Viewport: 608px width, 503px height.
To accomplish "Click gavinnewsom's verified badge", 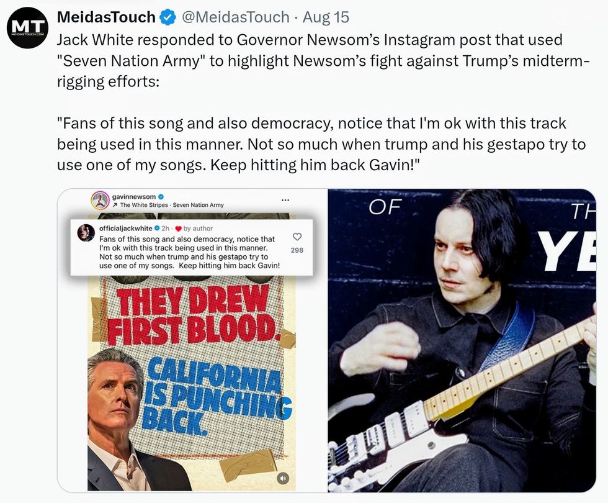I will [161, 196].
